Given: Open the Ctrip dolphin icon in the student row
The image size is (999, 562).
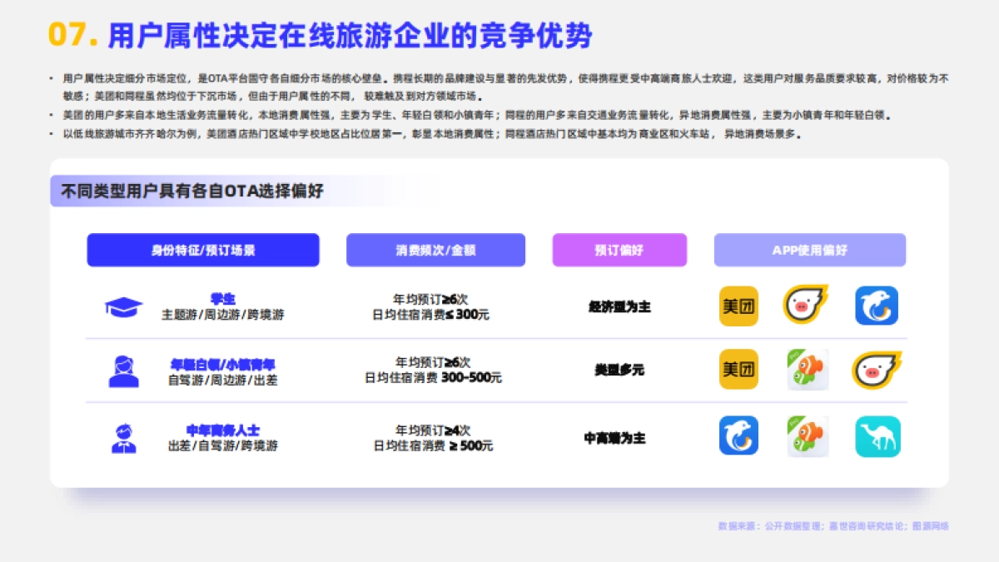Looking at the screenshot, I should [876, 306].
